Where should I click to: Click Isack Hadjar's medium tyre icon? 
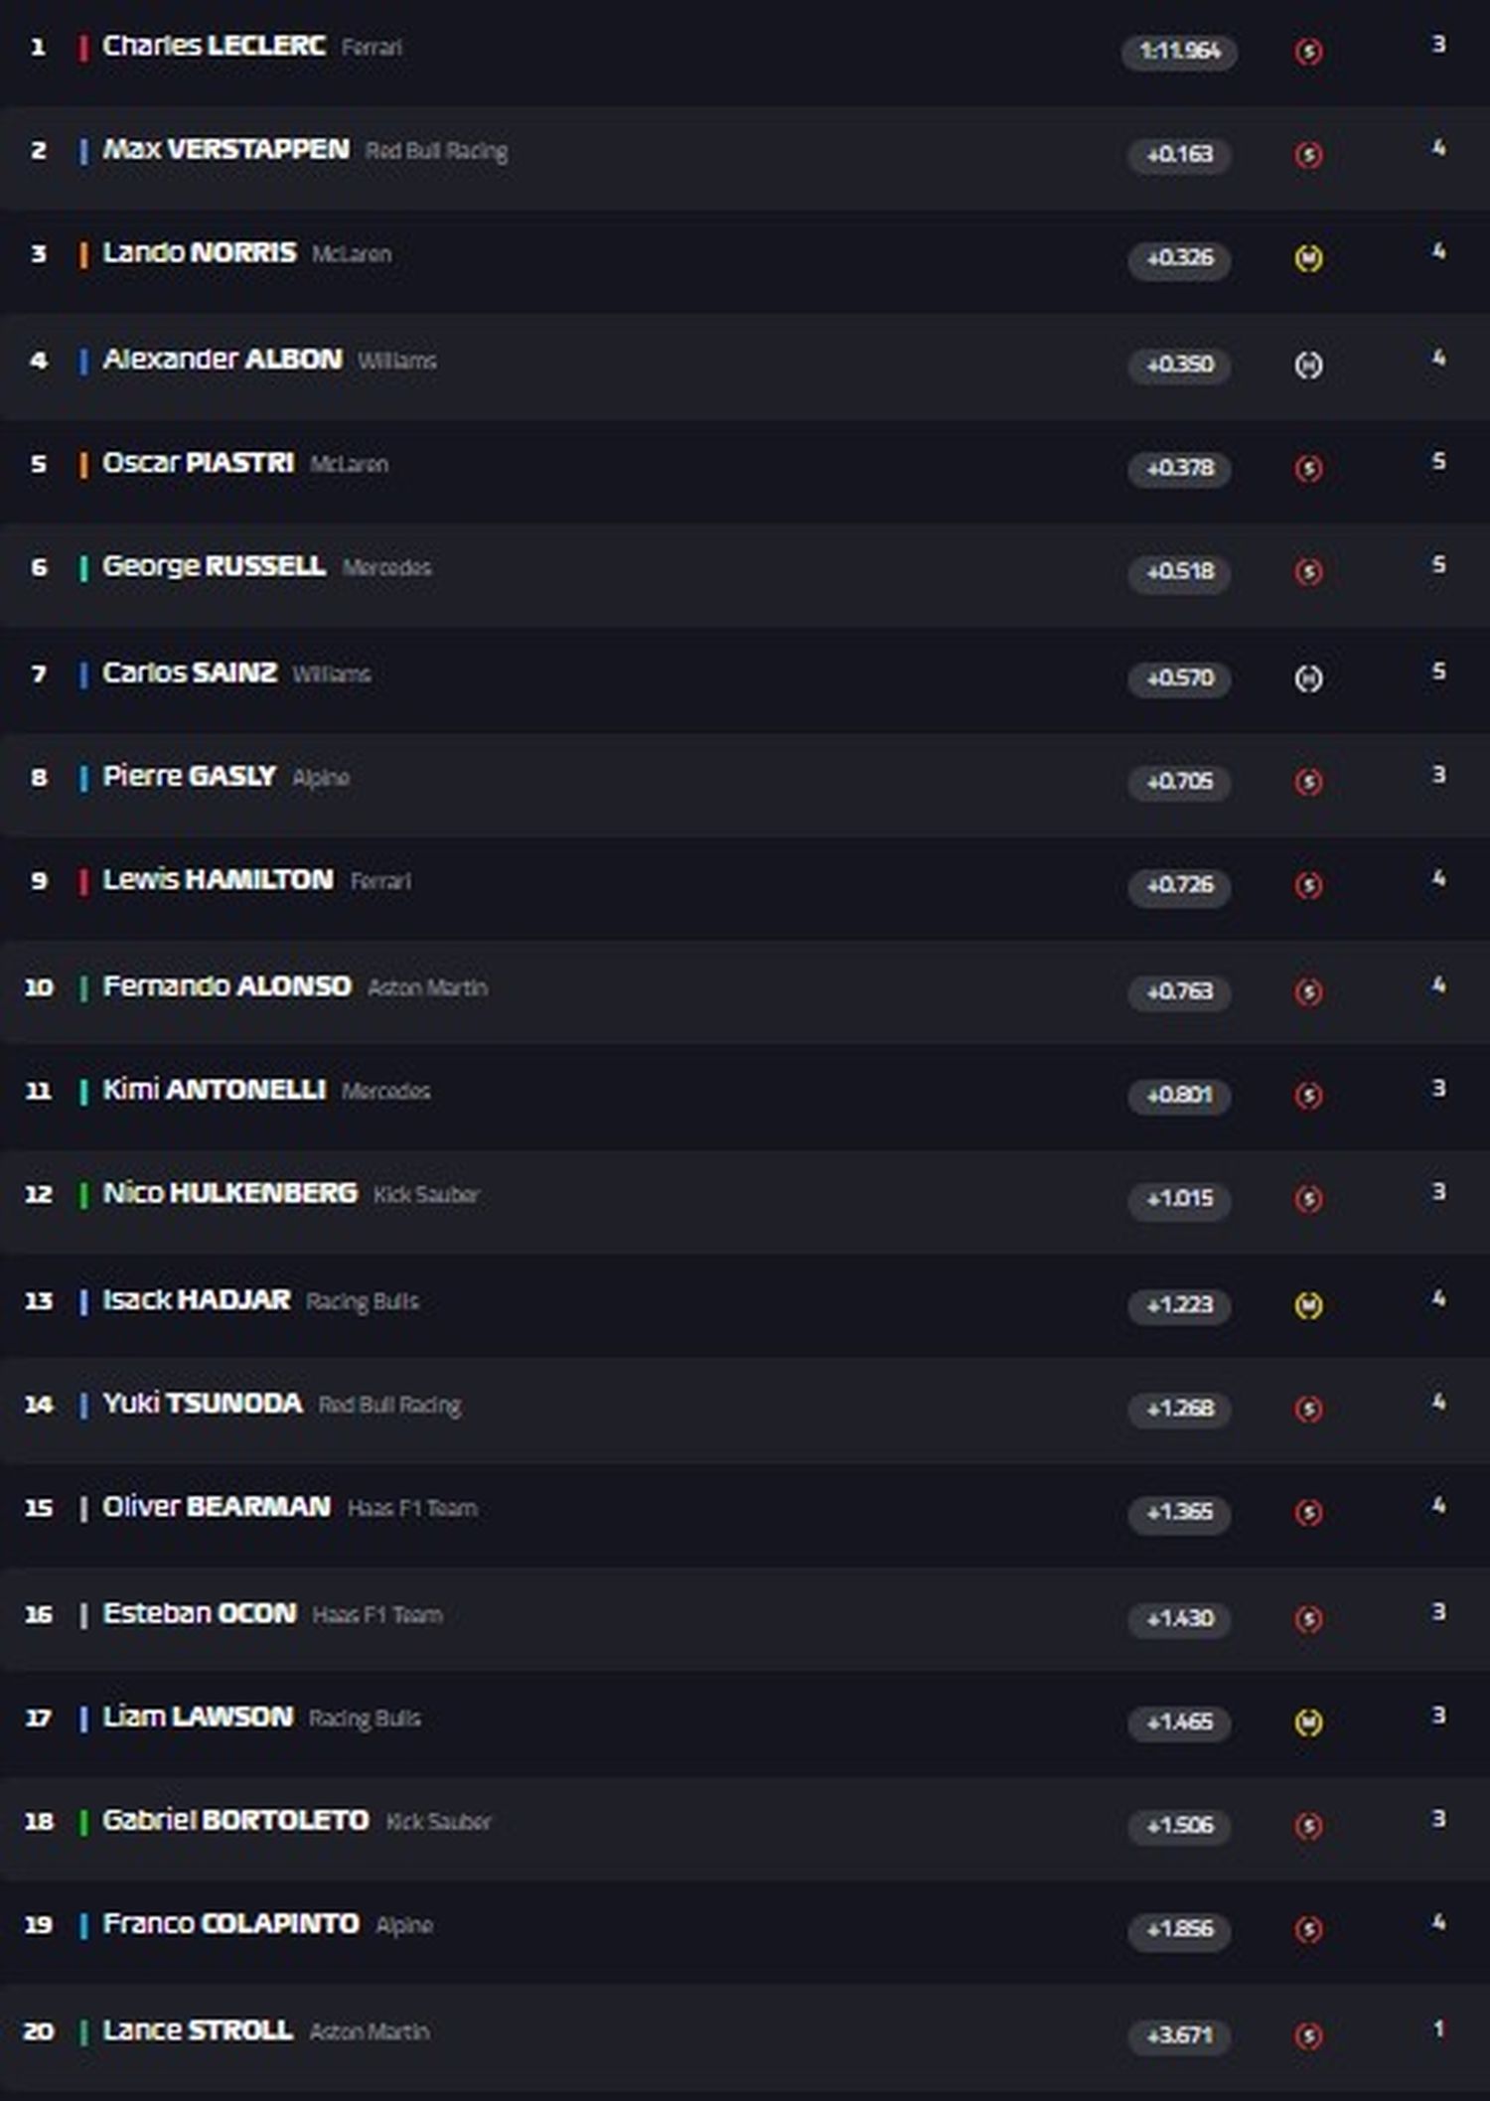(x=1308, y=1305)
